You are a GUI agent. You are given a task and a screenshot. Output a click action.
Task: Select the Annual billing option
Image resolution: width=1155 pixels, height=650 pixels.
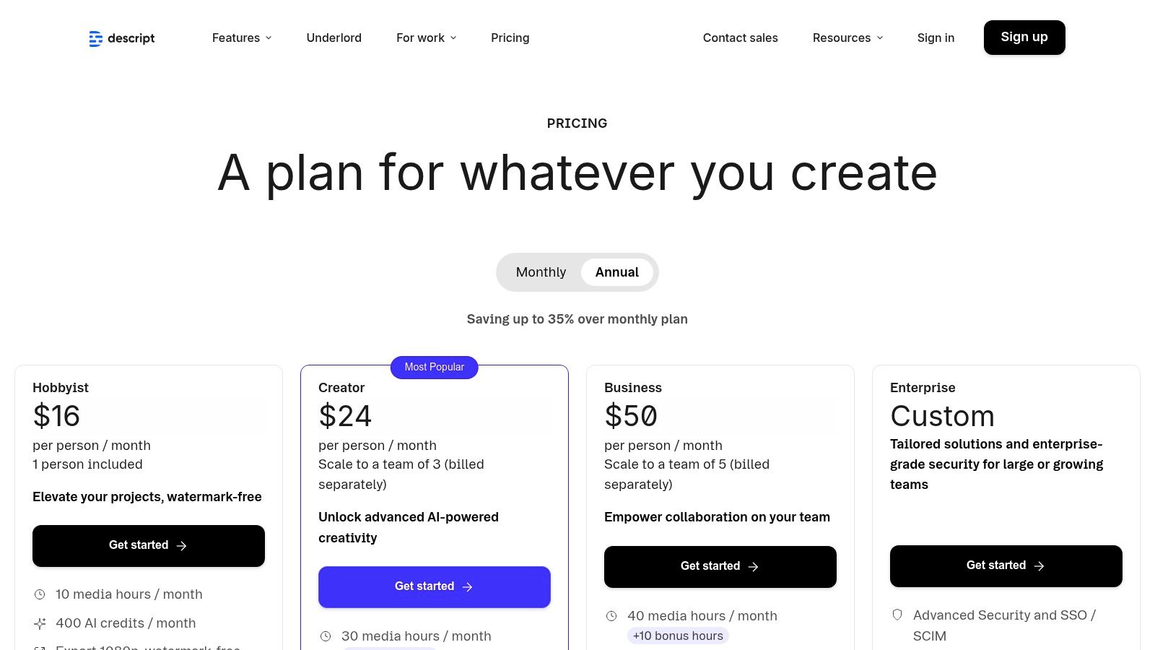click(616, 272)
